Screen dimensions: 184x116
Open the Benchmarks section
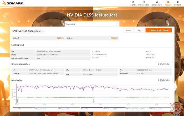[144, 3]
